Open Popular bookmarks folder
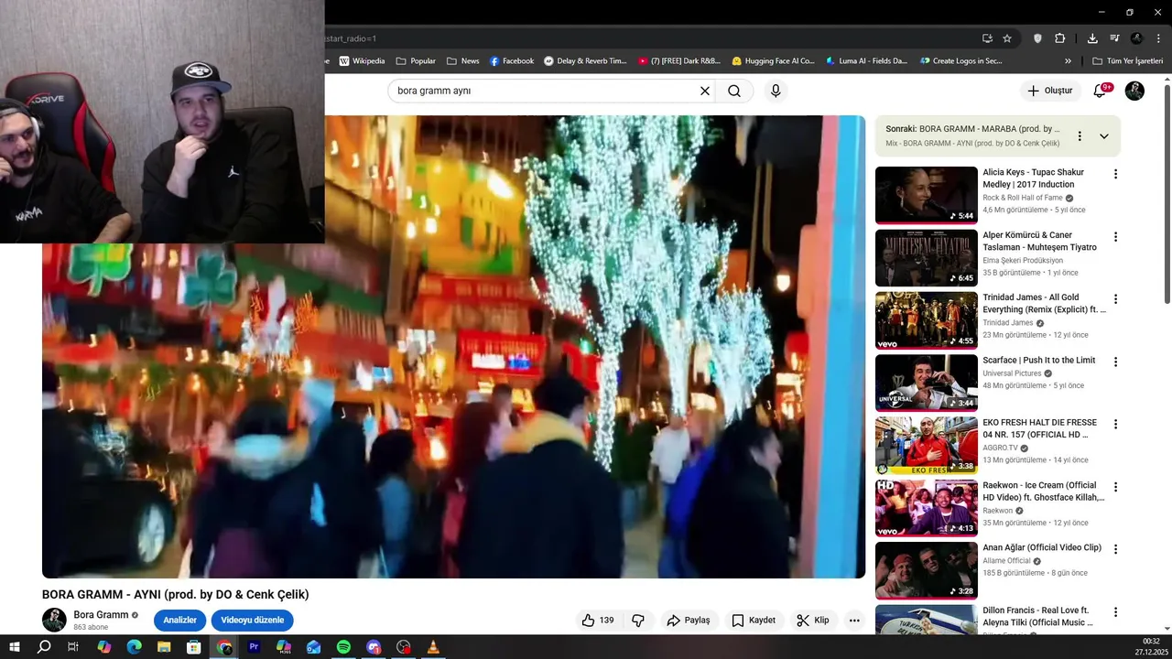Image resolution: width=1172 pixels, height=659 pixels. click(416, 61)
